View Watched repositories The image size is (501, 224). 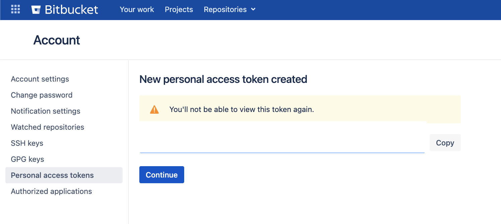click(48, 127)
